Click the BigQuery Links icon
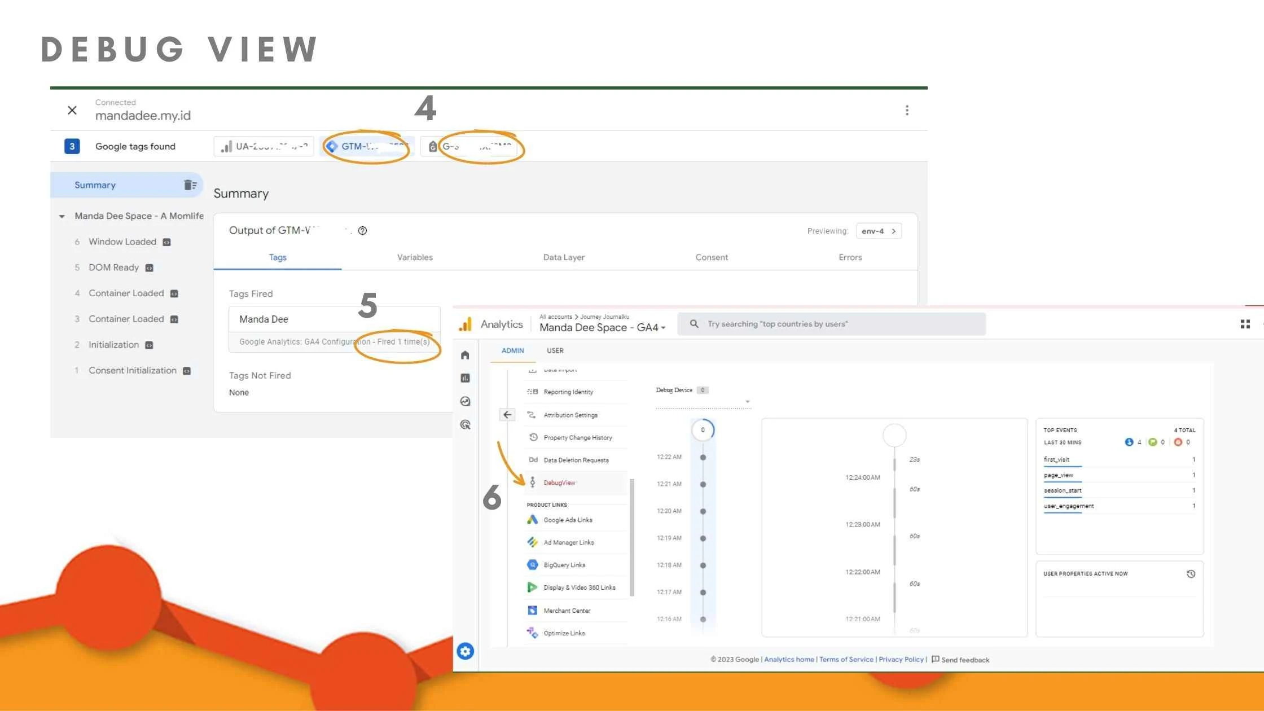 (x=532, y=565)
